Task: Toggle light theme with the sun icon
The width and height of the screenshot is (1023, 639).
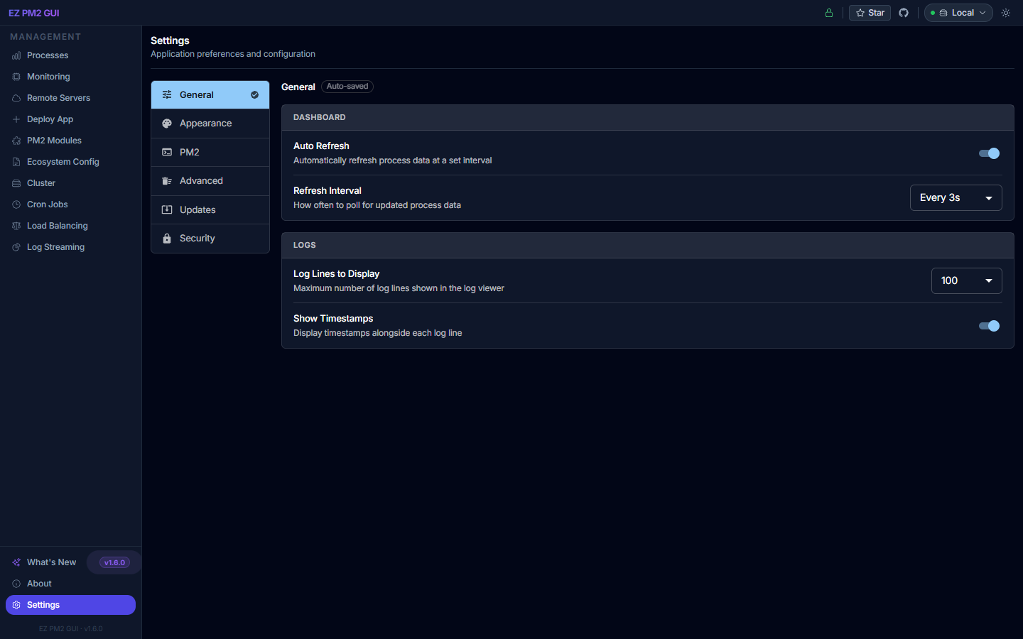Action: click(1006, 13)
